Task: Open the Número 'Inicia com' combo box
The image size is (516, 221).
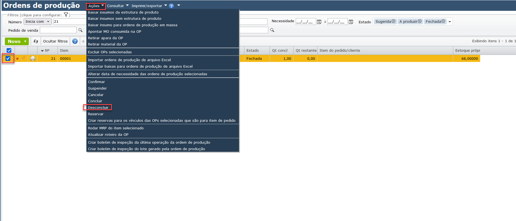Action: point(37,22)
